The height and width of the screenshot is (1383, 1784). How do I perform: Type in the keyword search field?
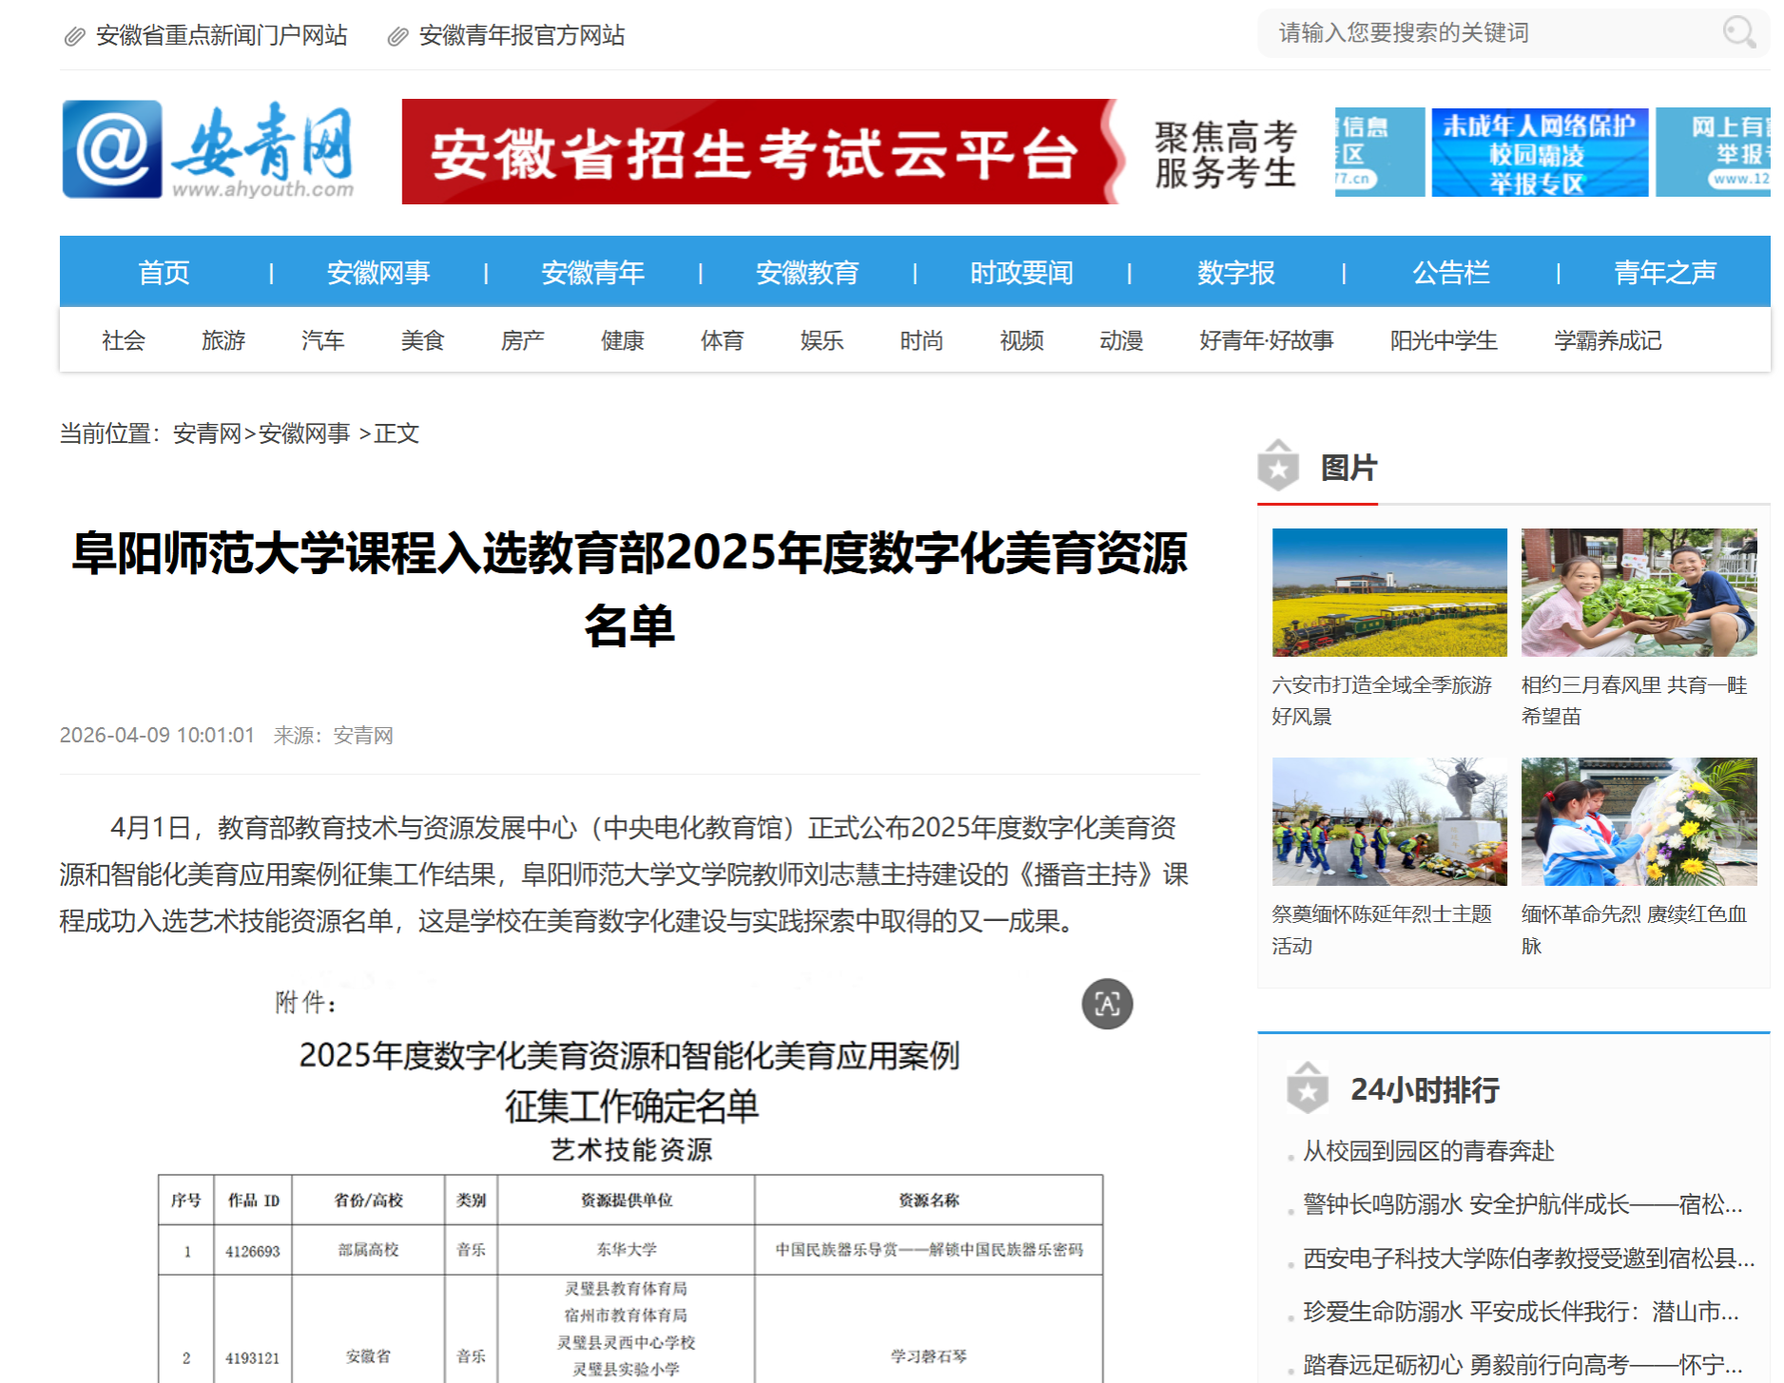tap(1493, 33)
